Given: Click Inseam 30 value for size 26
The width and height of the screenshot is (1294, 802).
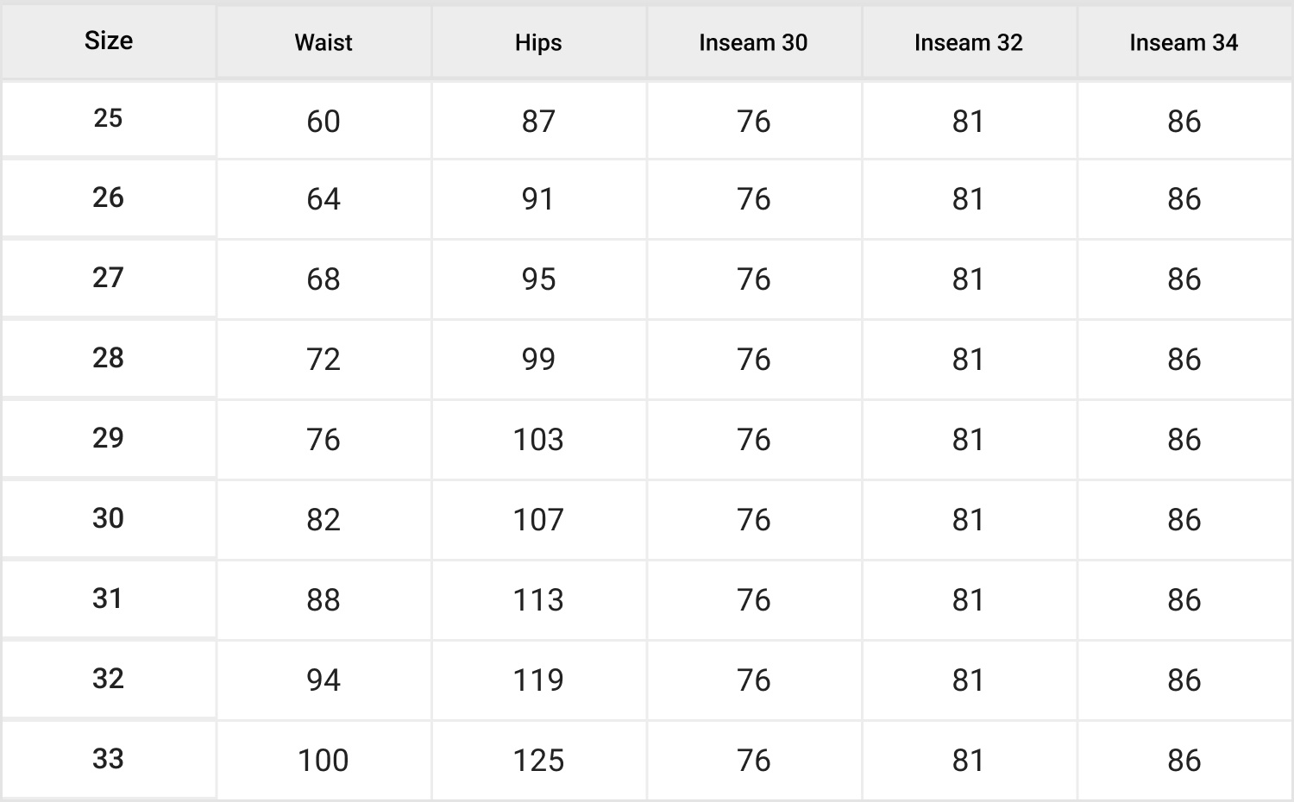Looking at the screenshot, I should (753, 199).
